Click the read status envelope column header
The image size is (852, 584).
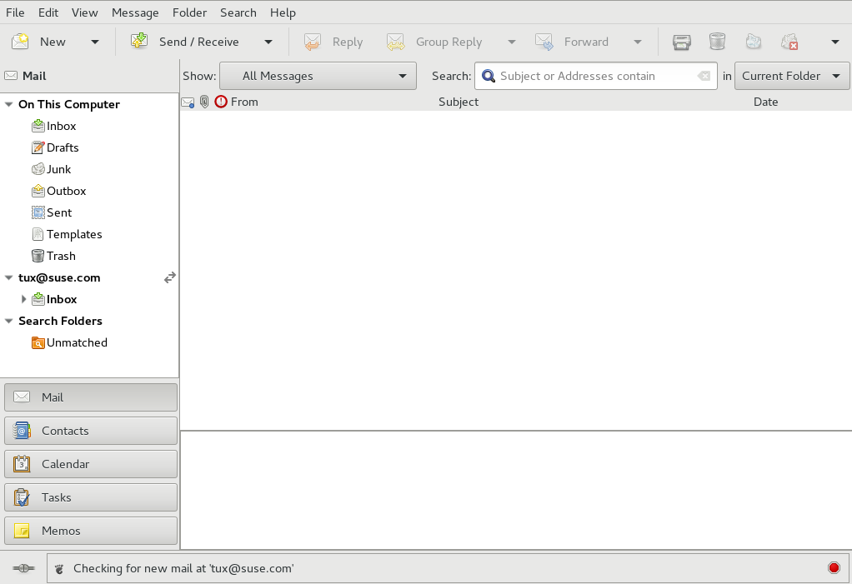click(188, 102)
